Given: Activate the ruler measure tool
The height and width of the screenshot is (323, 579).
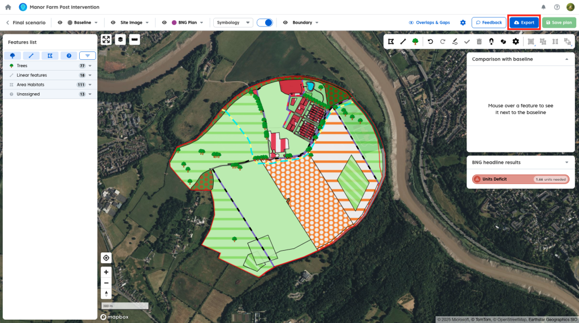Looking at the screenshot, I should (134, 39).
